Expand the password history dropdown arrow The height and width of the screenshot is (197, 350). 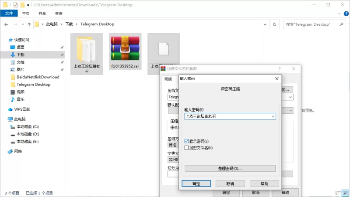pos(273,116)
